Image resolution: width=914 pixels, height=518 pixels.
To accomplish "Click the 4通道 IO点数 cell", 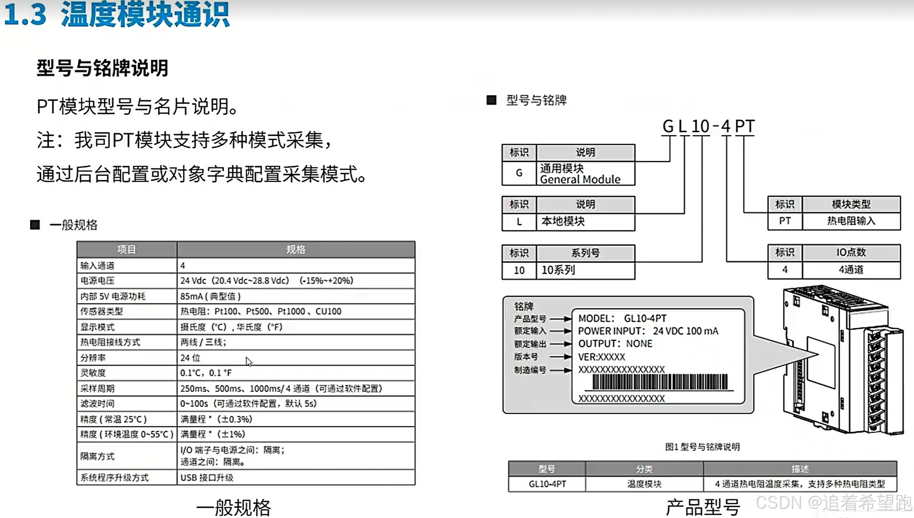I will coord(851,269).
